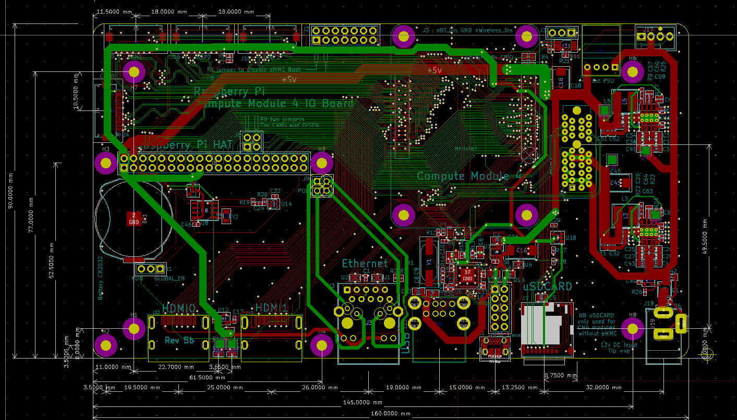
Task: Select the HDMI1 connector label
Action: click(272, 308)
